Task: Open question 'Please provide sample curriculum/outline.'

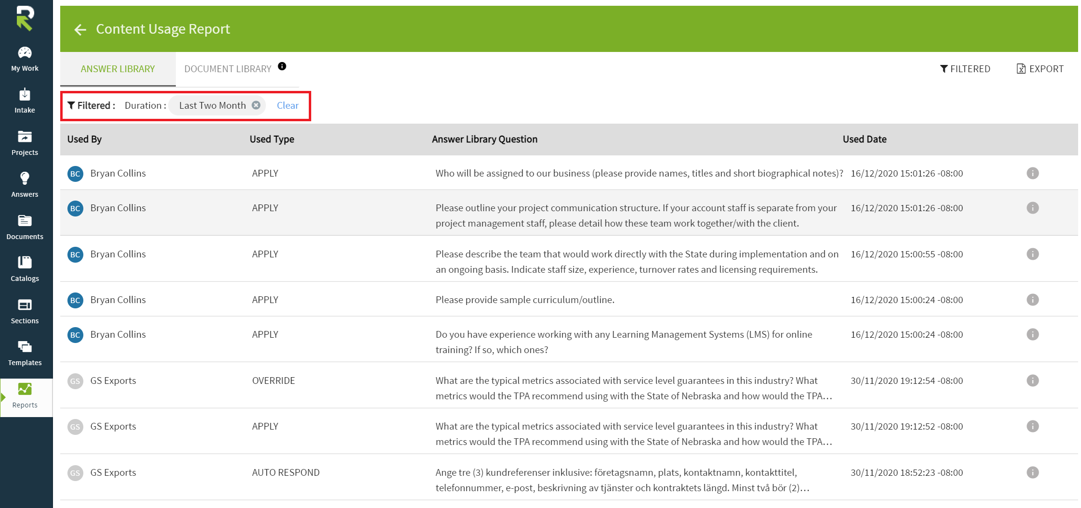Action: (525, 300)
